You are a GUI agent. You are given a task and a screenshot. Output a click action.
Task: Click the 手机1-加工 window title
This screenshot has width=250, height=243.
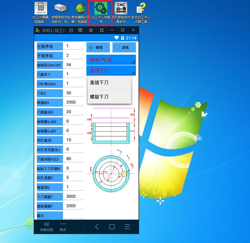click(53, 30)
